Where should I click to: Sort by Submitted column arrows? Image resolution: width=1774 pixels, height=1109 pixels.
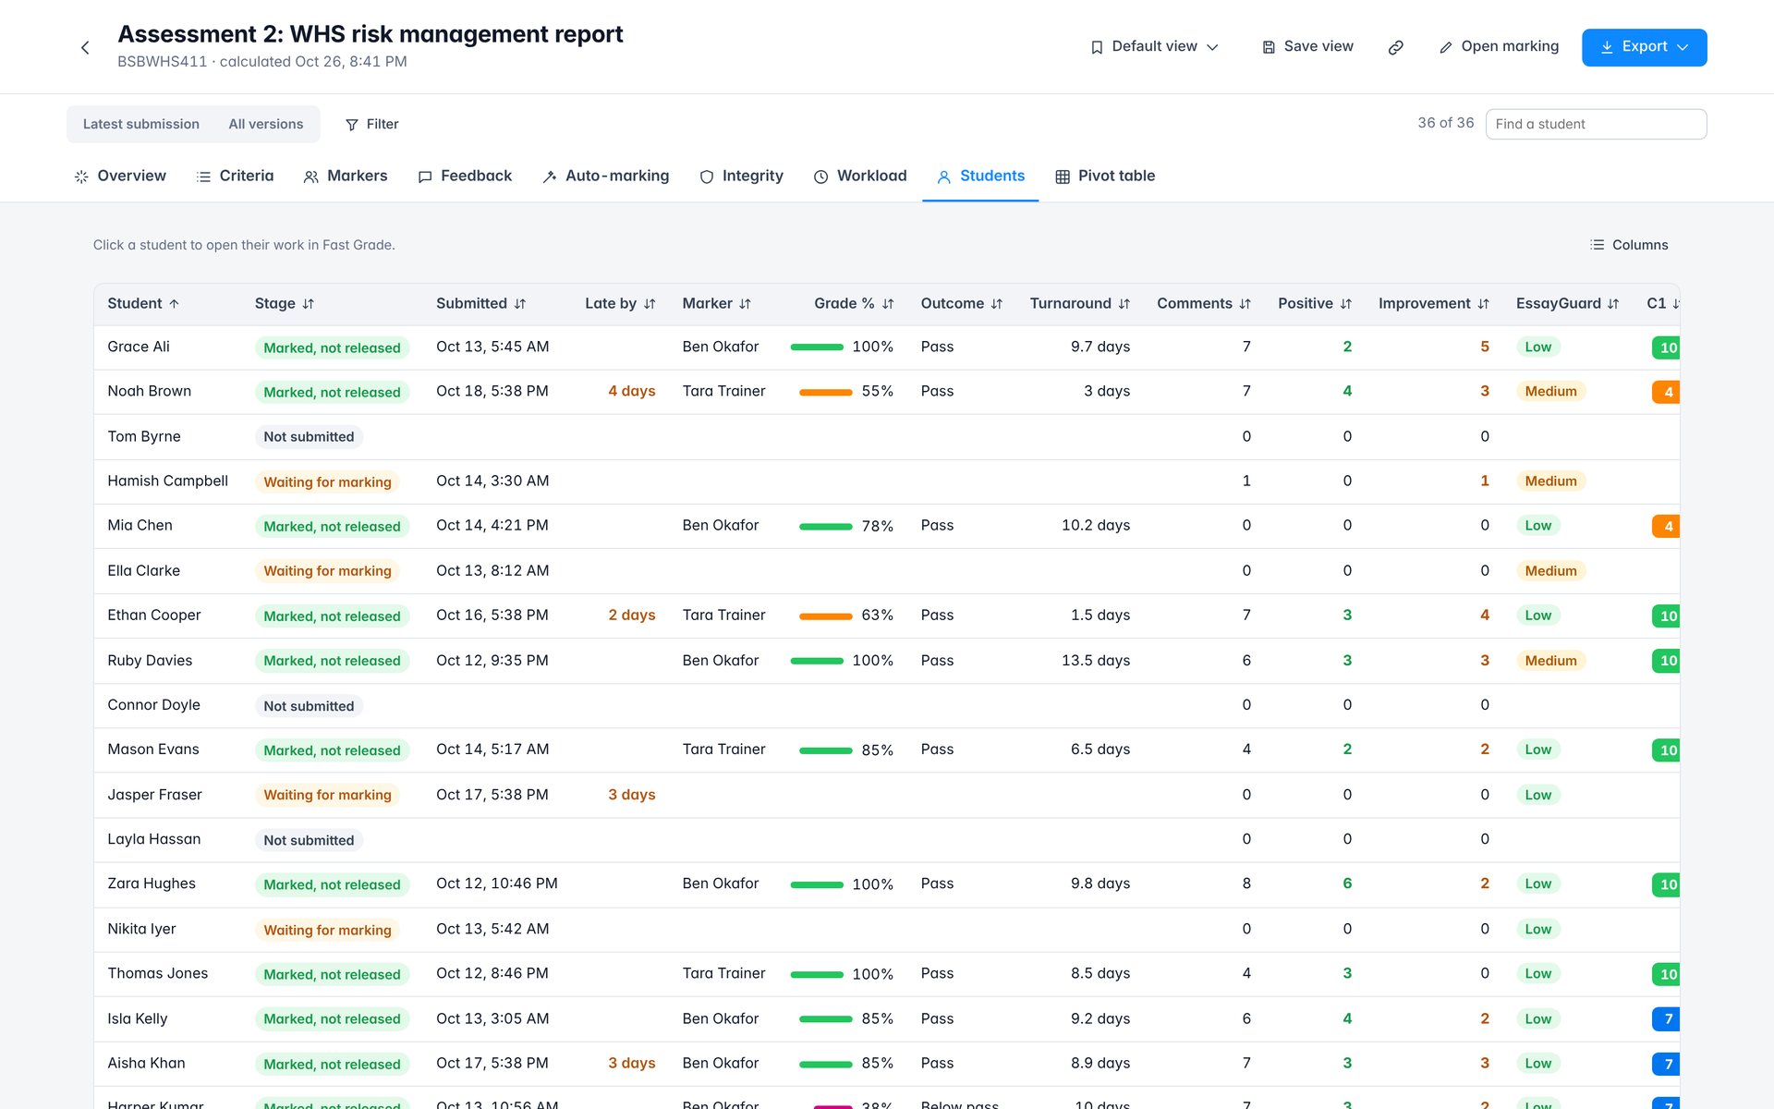tap(520, 304)
